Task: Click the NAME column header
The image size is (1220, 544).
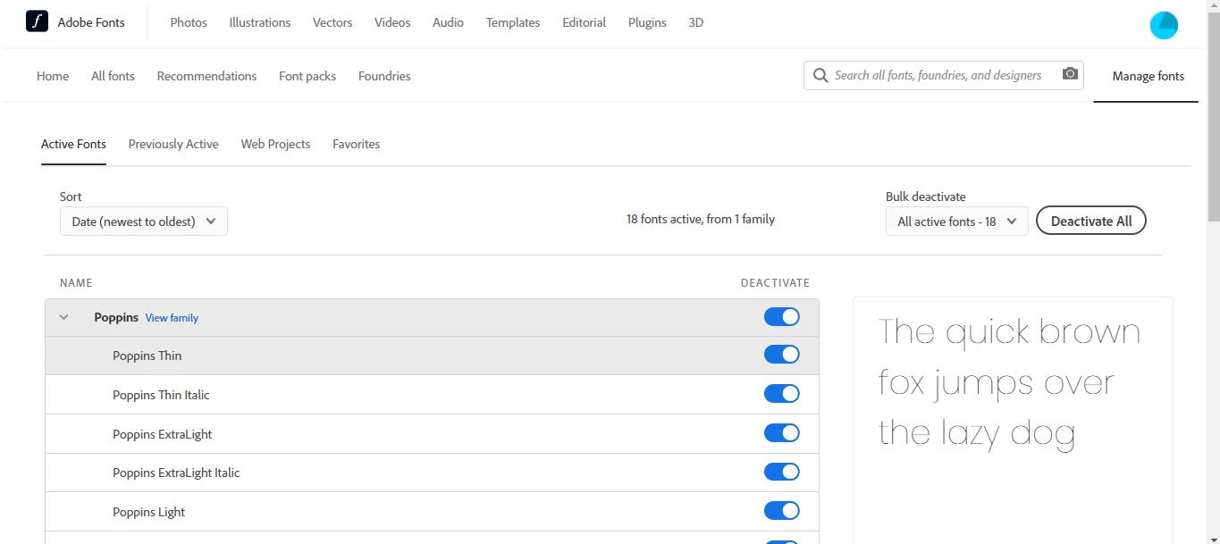Action: coord(76,283)
